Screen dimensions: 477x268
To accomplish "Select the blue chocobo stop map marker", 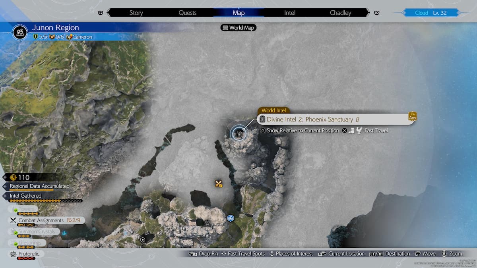I will pyautogui.click(x=231, y=218).
